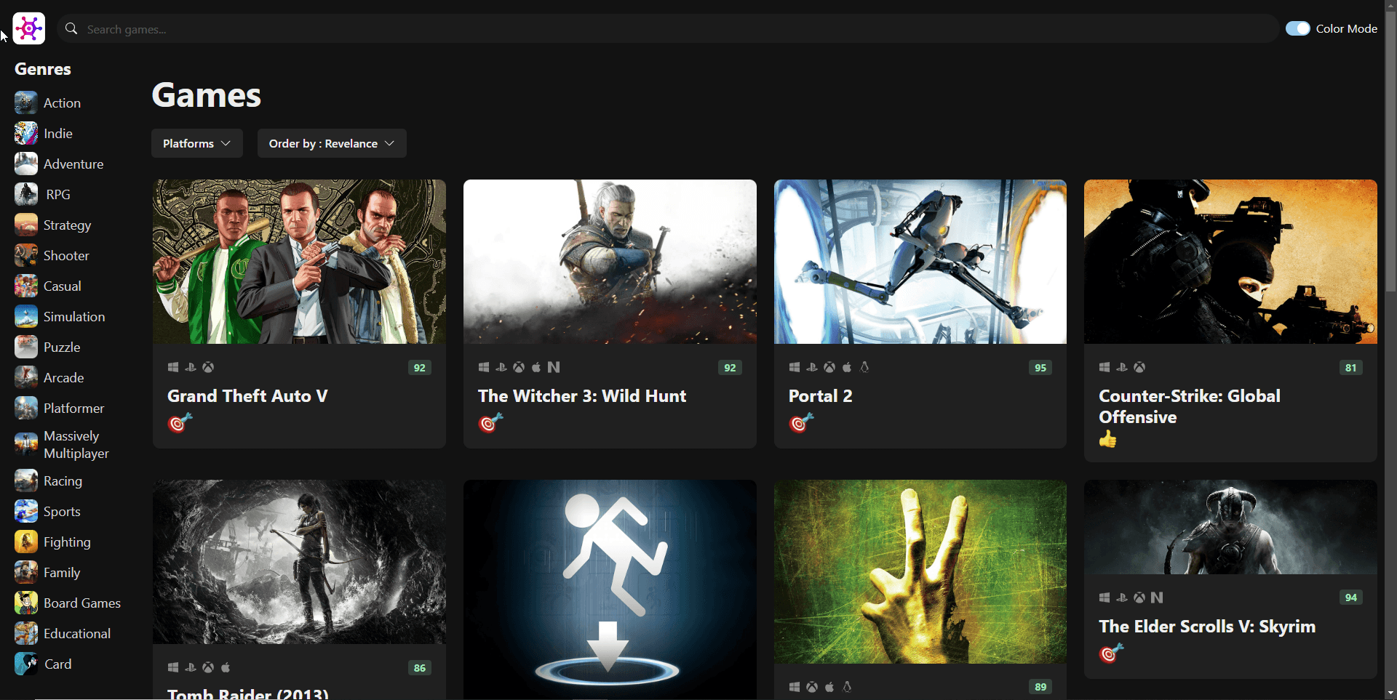Open The Elder Scrolls V: Skyrim page
The width and height of the screenshot is (1397, 700).
(x=1207, y=626)
